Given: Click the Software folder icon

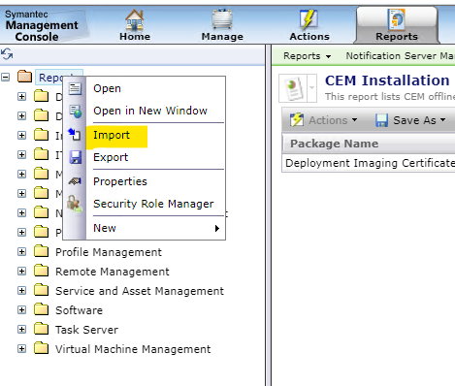Looking at the screenshot, I should click(x=41, y=309).
